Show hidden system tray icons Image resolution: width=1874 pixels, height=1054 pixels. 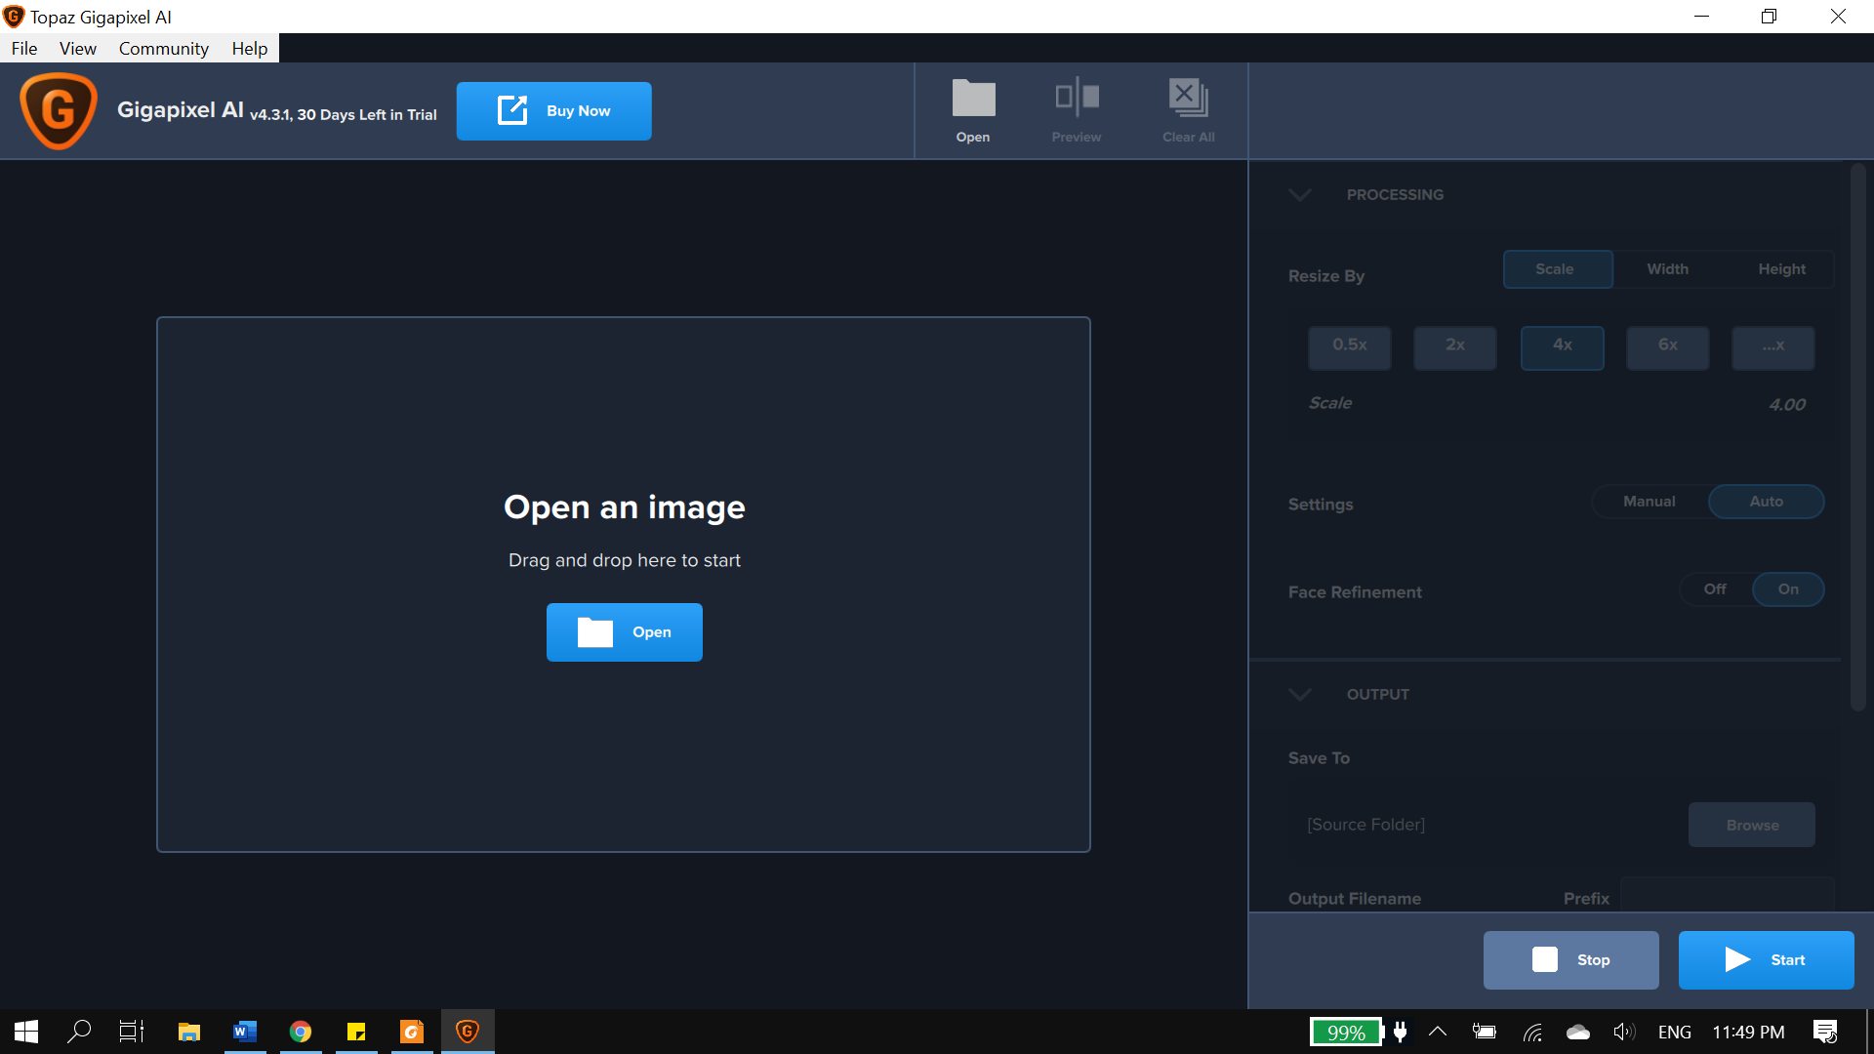click(x=1438, y=1032)
